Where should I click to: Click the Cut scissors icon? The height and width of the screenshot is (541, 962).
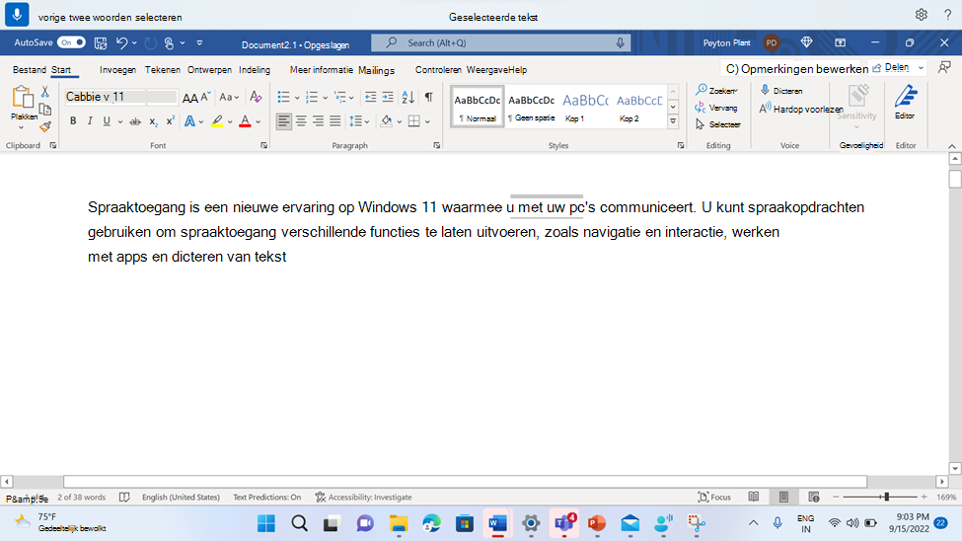44,92
